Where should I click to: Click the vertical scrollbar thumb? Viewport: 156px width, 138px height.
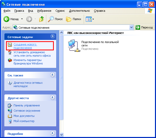click(61, 77)
